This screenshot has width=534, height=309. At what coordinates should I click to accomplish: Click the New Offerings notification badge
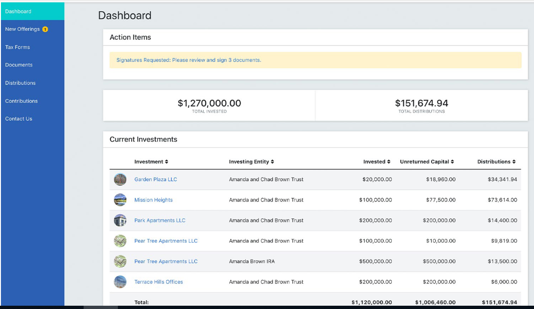pyautogui.click(x=45, y=29)
